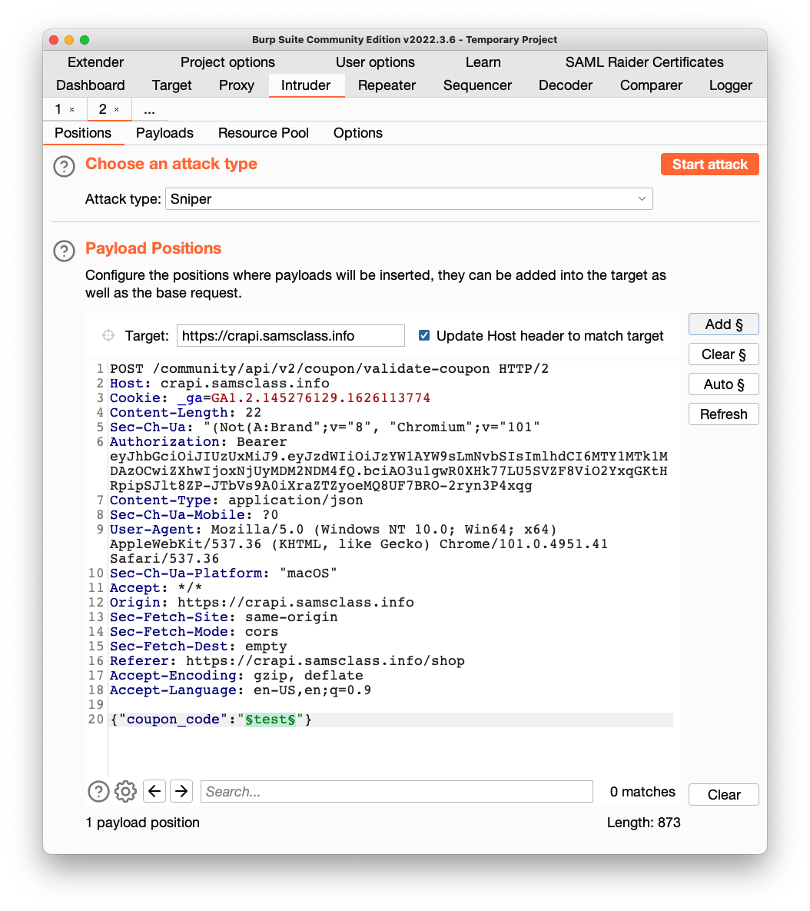Click the Content-Type application/json line

pyautogui.click(x=237, y=500)
